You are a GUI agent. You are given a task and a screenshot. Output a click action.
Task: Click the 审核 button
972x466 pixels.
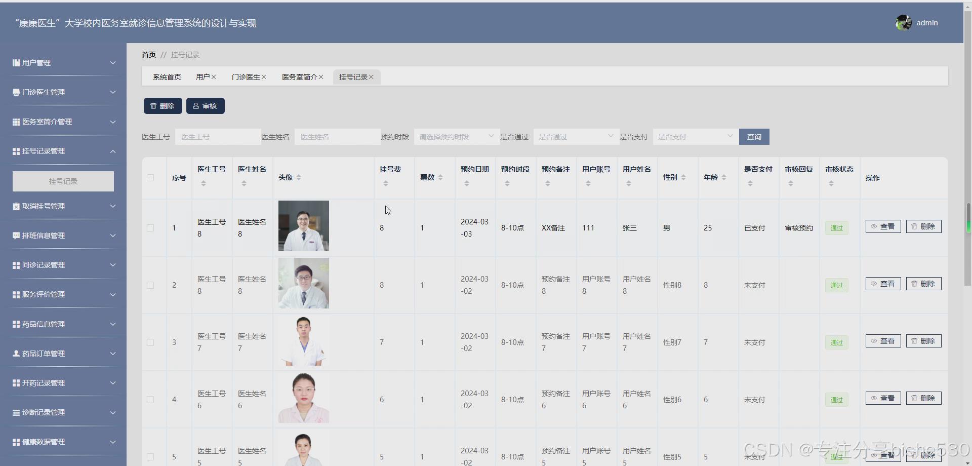point(206,106)
